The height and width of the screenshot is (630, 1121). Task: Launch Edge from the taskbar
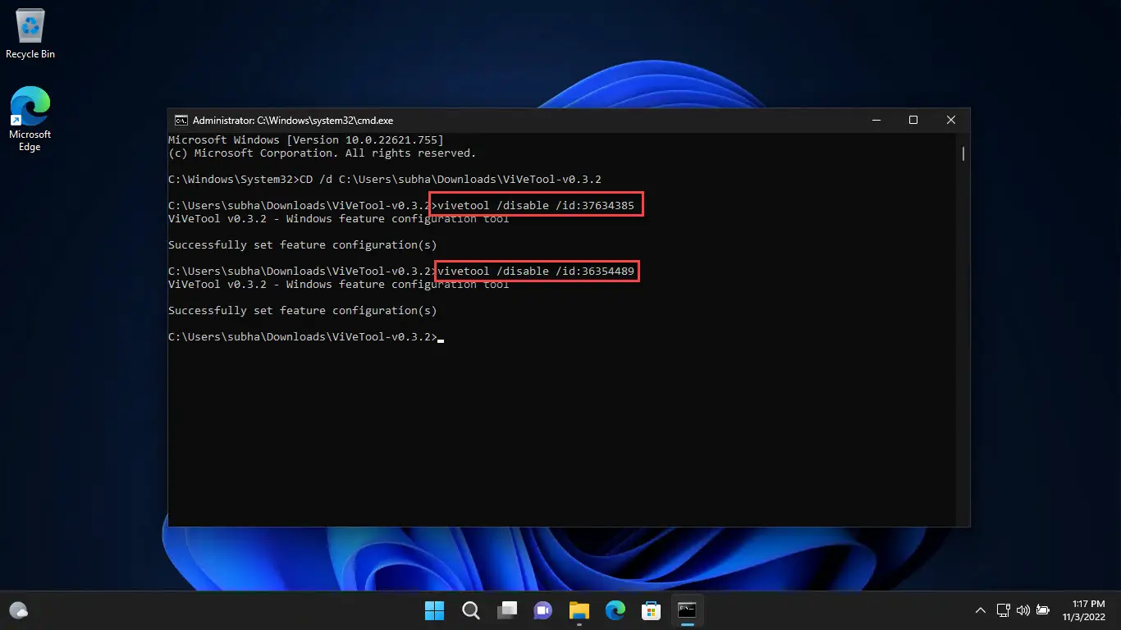coord(615,610)
